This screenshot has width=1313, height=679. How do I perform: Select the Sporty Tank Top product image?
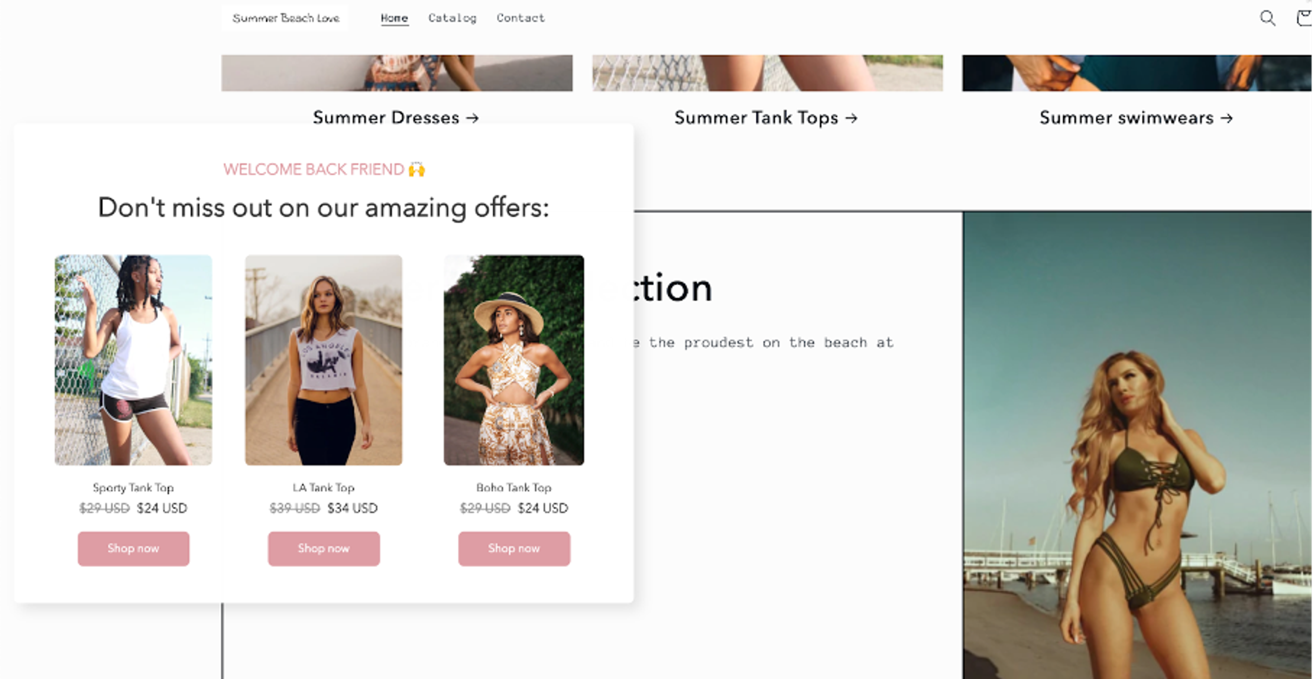tap(134, 360)
